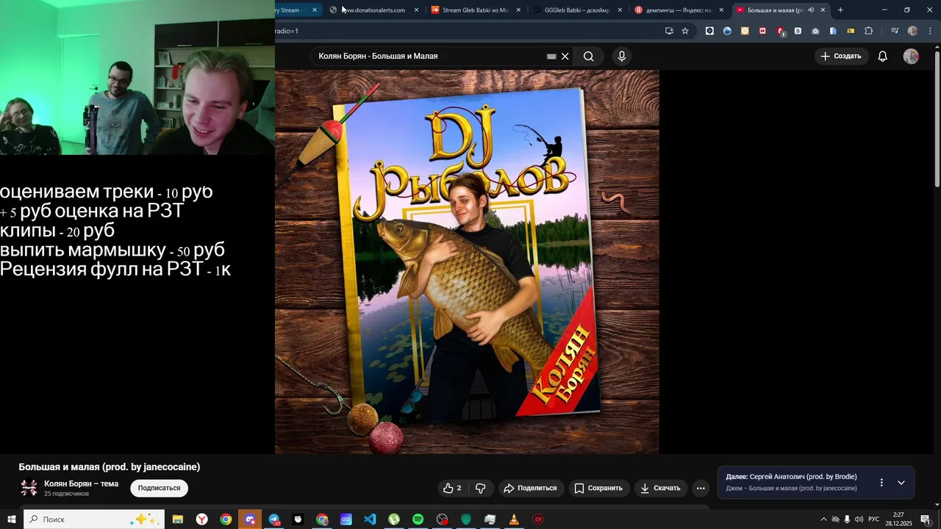The image size is (941, 529).
Task: Switch to Stream Gleb Babki tab
Action: [476, 10]
